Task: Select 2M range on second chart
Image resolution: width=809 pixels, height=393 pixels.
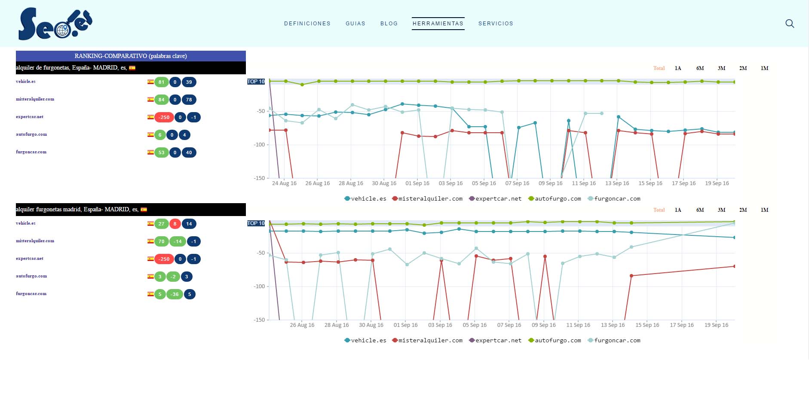Action: tap(743, 210)
